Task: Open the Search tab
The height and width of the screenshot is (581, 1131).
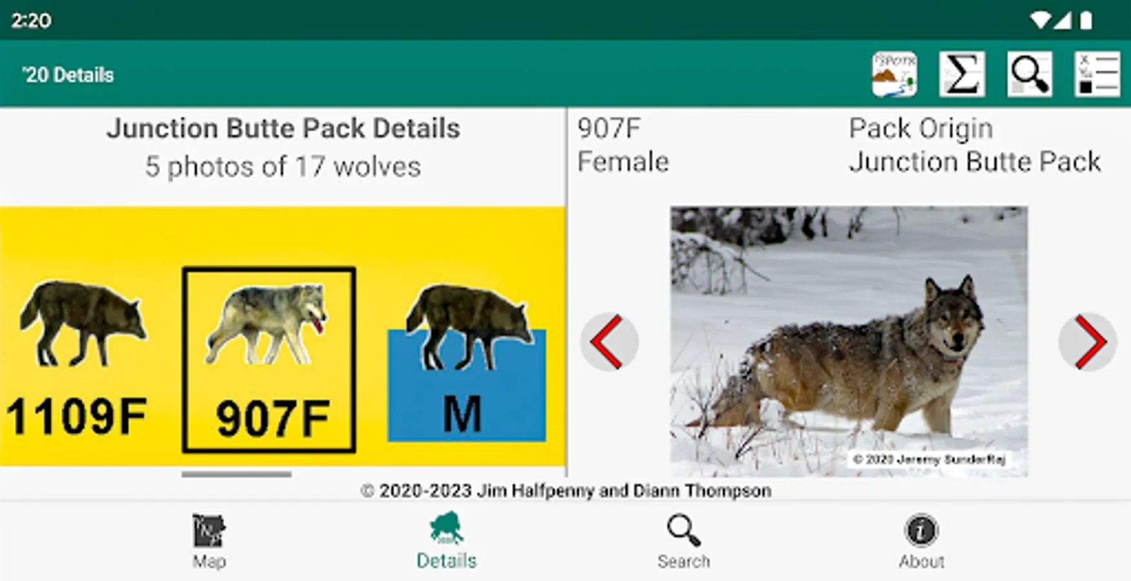Action: coord(684,542)
